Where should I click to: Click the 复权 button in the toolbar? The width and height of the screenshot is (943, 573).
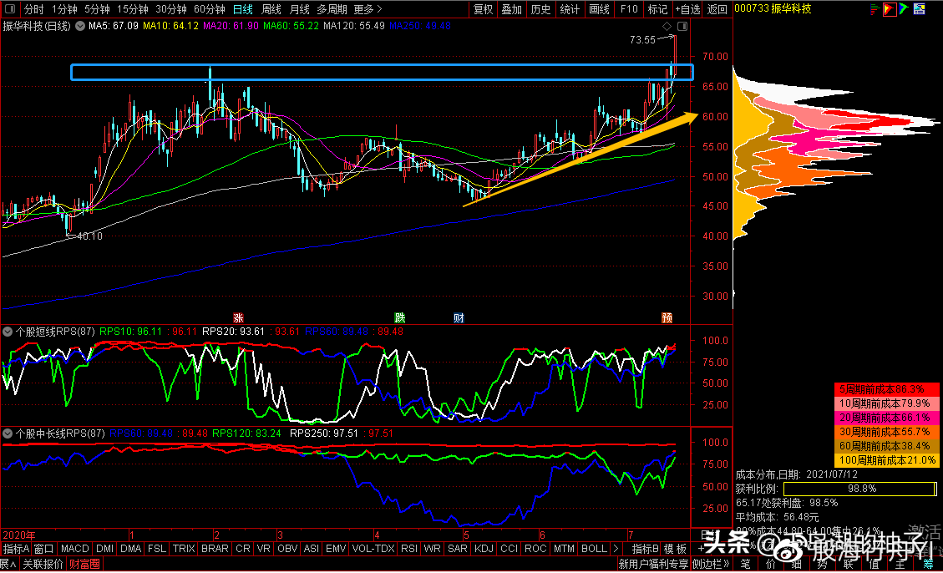click(483, 9)
